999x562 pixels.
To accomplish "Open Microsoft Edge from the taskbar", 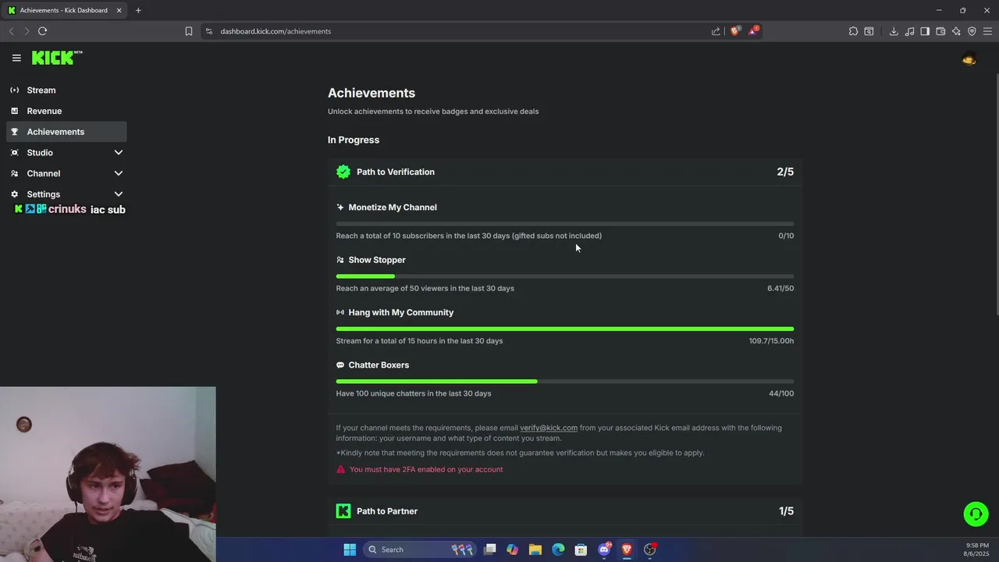I will (x=558, y=550).
